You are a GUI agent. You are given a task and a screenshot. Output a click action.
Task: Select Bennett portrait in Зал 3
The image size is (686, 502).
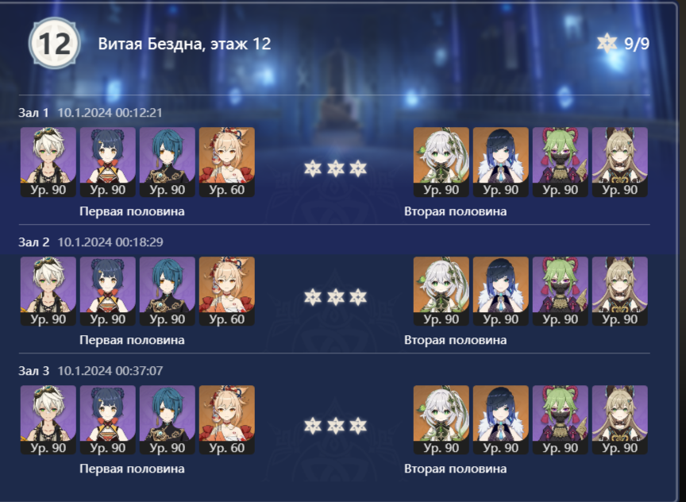tap(48, 419)
